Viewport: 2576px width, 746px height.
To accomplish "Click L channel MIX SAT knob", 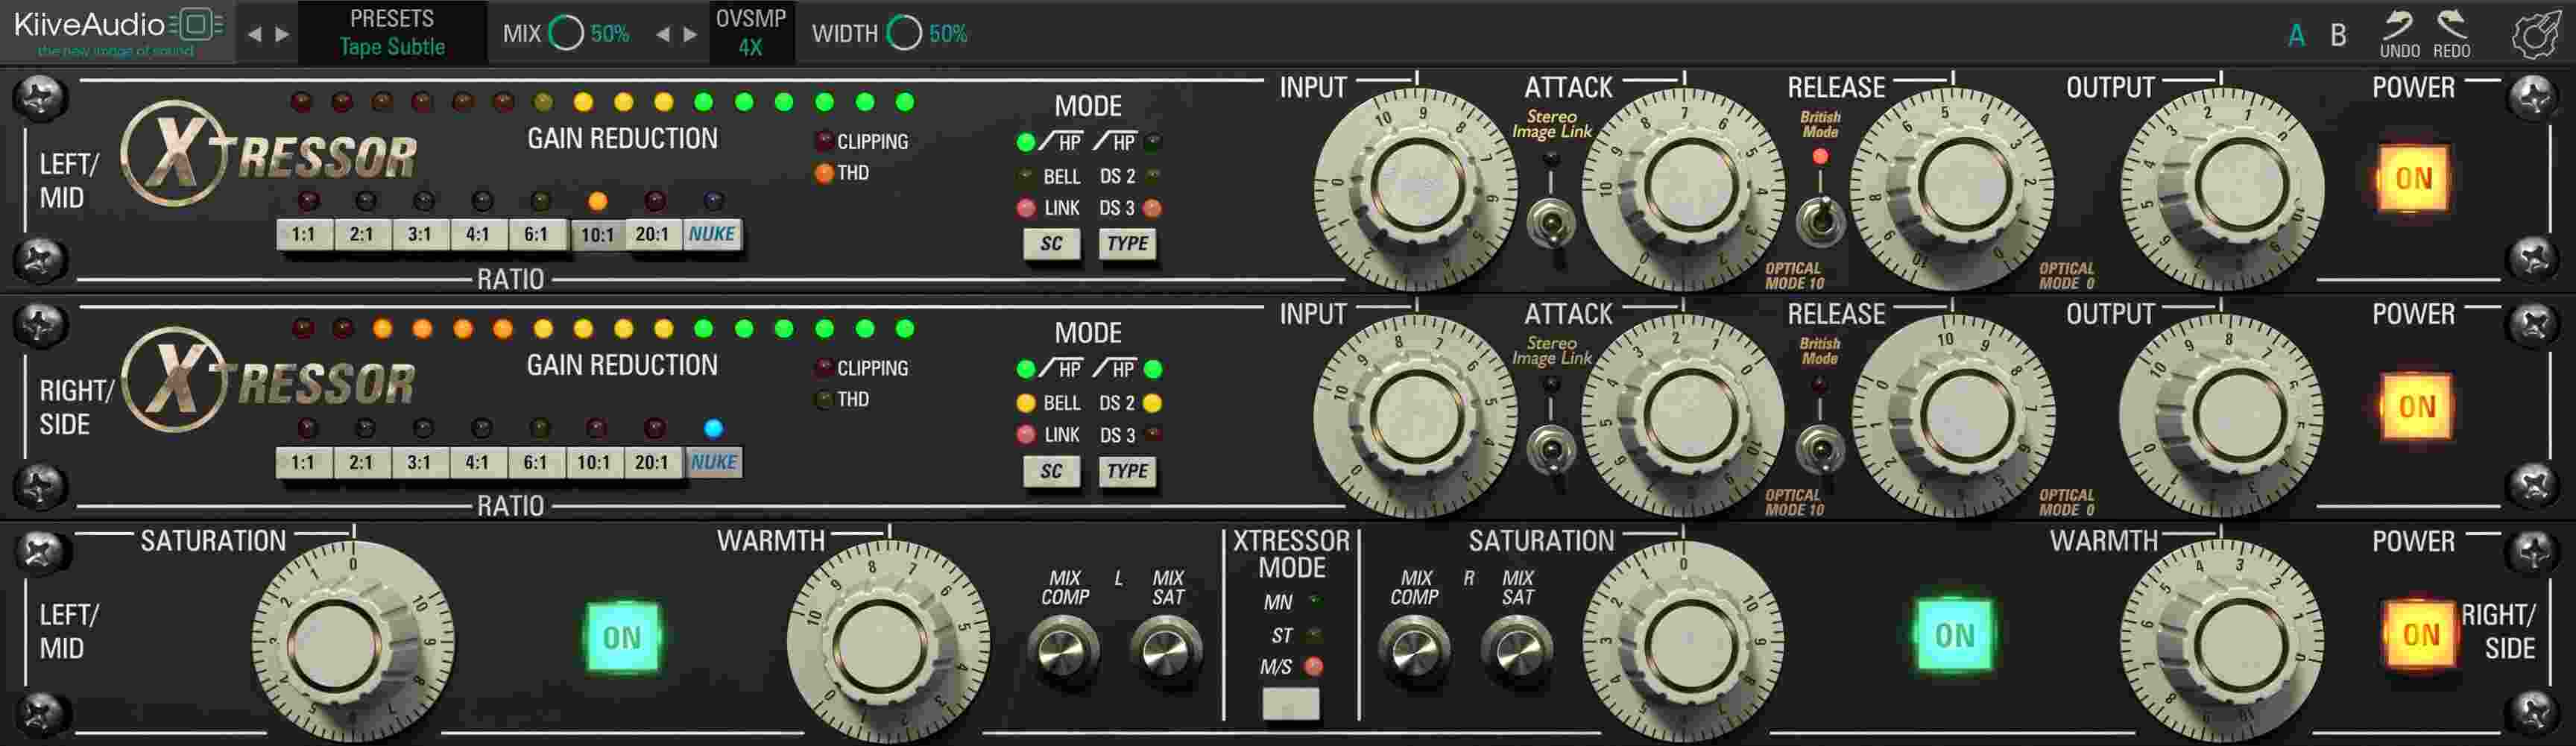I will click(x=1165, y=650).
